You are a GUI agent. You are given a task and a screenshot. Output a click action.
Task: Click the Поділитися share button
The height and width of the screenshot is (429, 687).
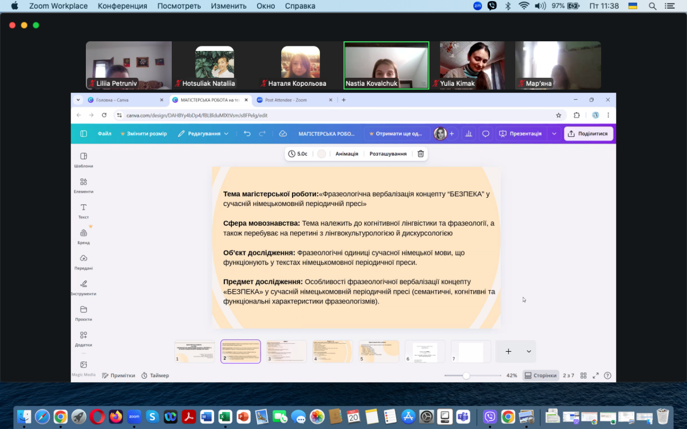click(x=589, y=134)
